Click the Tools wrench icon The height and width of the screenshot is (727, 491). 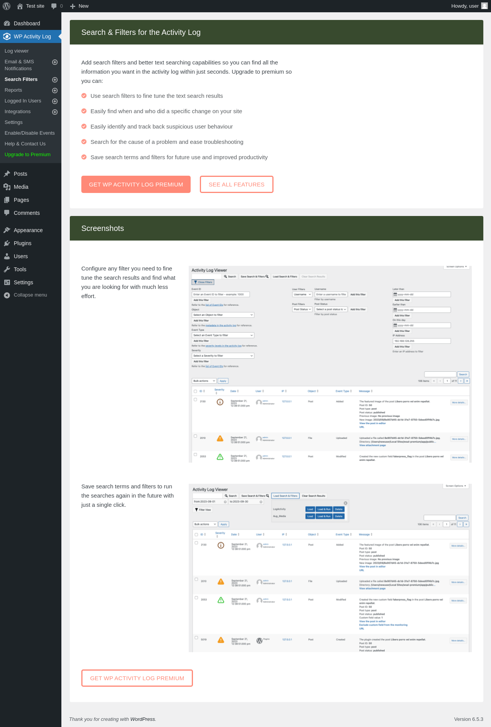point(7,269)
